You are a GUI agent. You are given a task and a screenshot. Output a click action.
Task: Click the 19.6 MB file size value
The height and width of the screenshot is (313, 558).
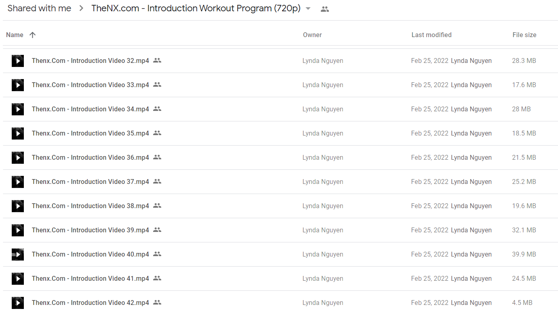click(524, 206)
